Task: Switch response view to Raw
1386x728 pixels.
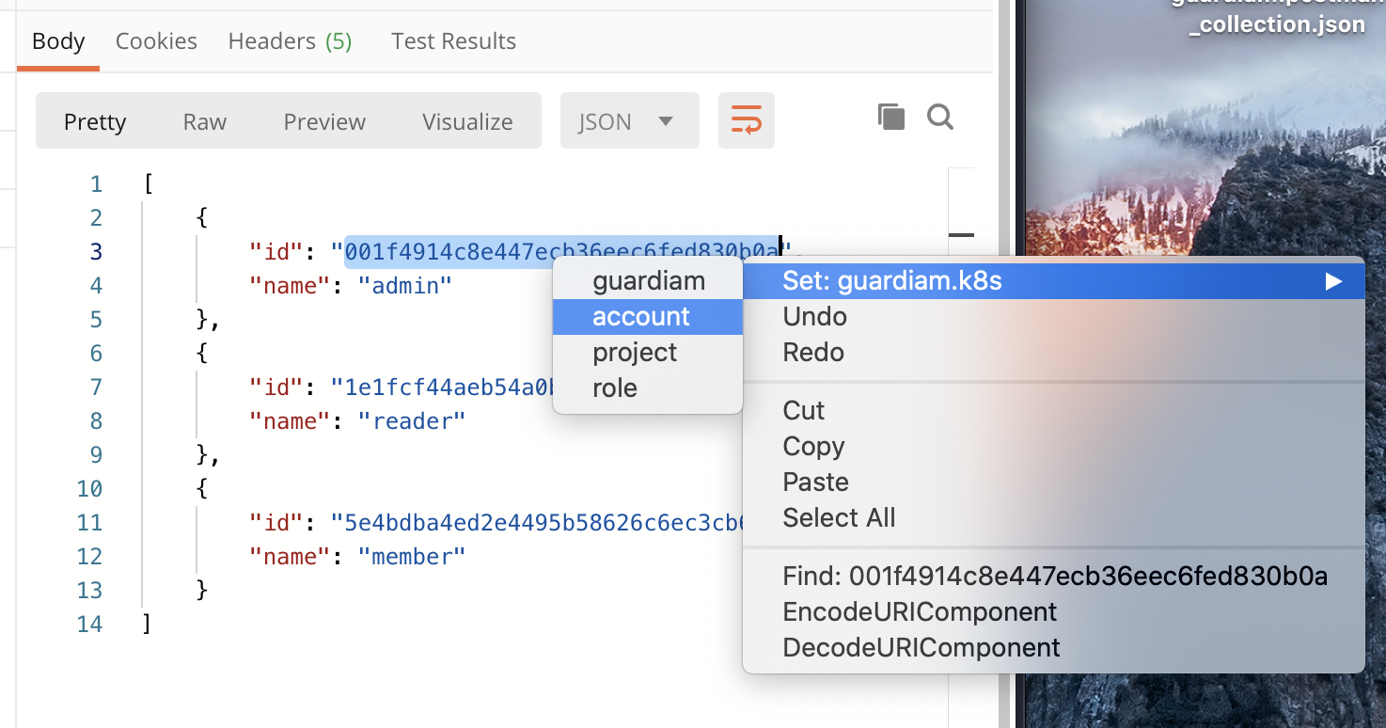Action: pos(204,120)
